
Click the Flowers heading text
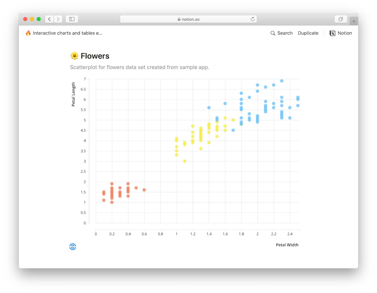point(95,56)
